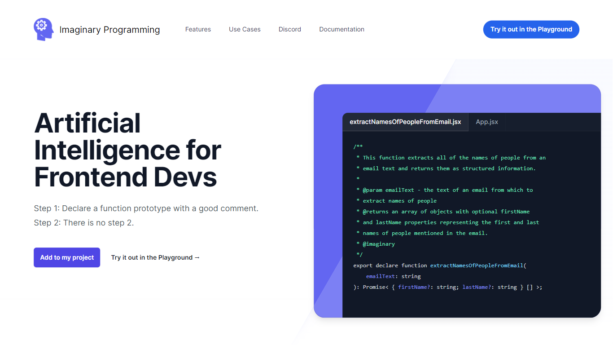Switch to the App.jsx tab
Viewport: 613px width, 345px height.
[x=487, y=122]
